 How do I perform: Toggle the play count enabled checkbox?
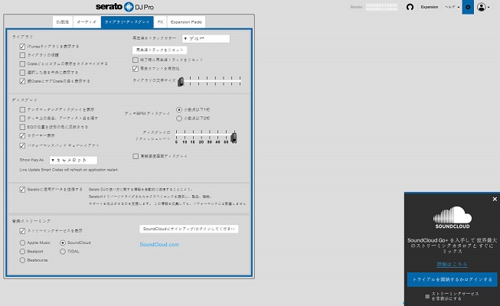tap(136, 69)
